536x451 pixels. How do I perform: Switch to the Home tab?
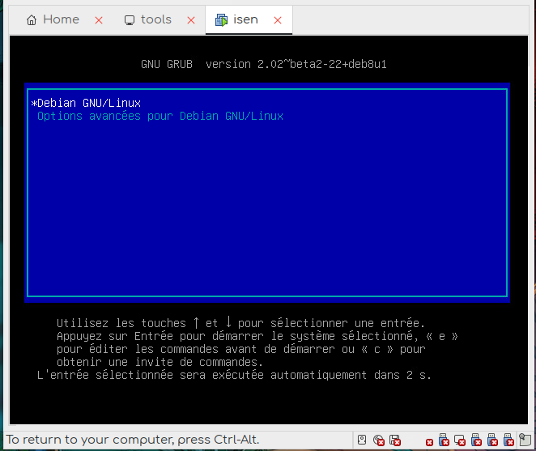[53, 19]
